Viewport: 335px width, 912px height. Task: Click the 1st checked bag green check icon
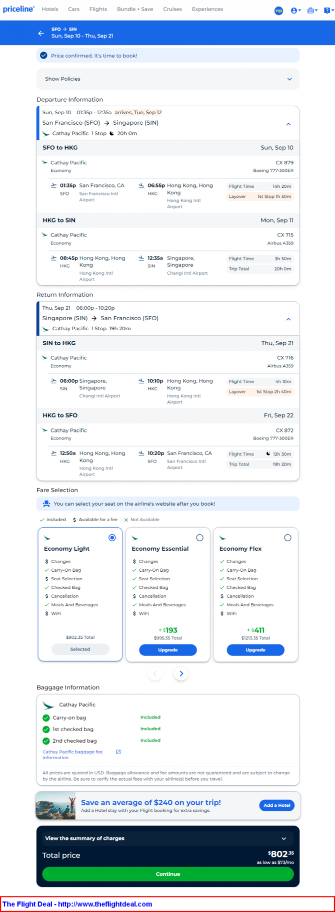coord(46,730)
